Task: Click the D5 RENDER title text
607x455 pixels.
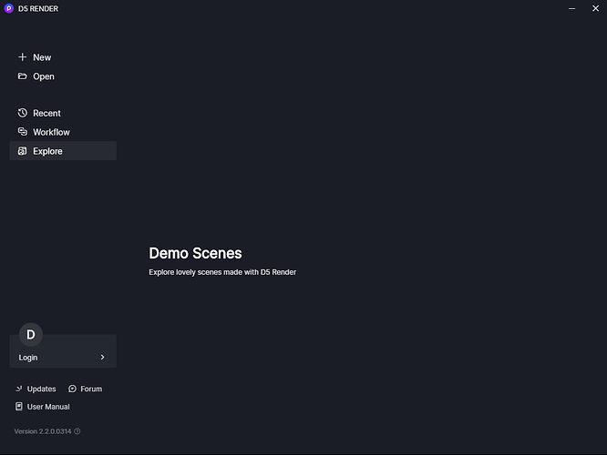Action: tap(38, 8)
